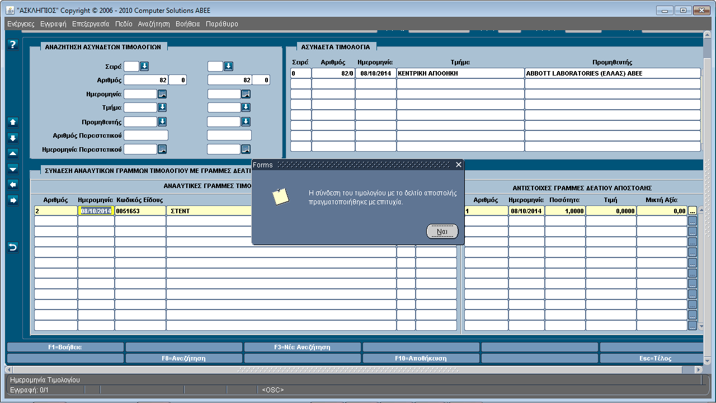Click the 82/0 invoice number cell
This screenshot has height=403, width=716.
(333, 73)
